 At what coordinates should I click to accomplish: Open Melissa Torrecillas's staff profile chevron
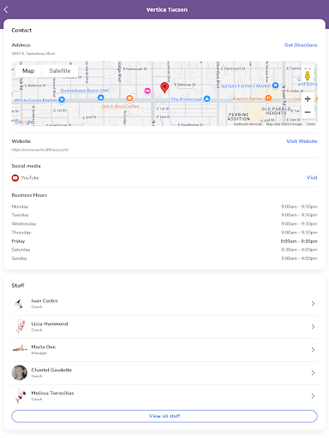(313, 396)
